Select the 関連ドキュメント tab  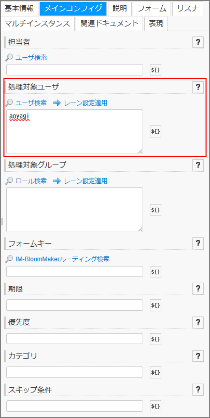tap(109, 24)
